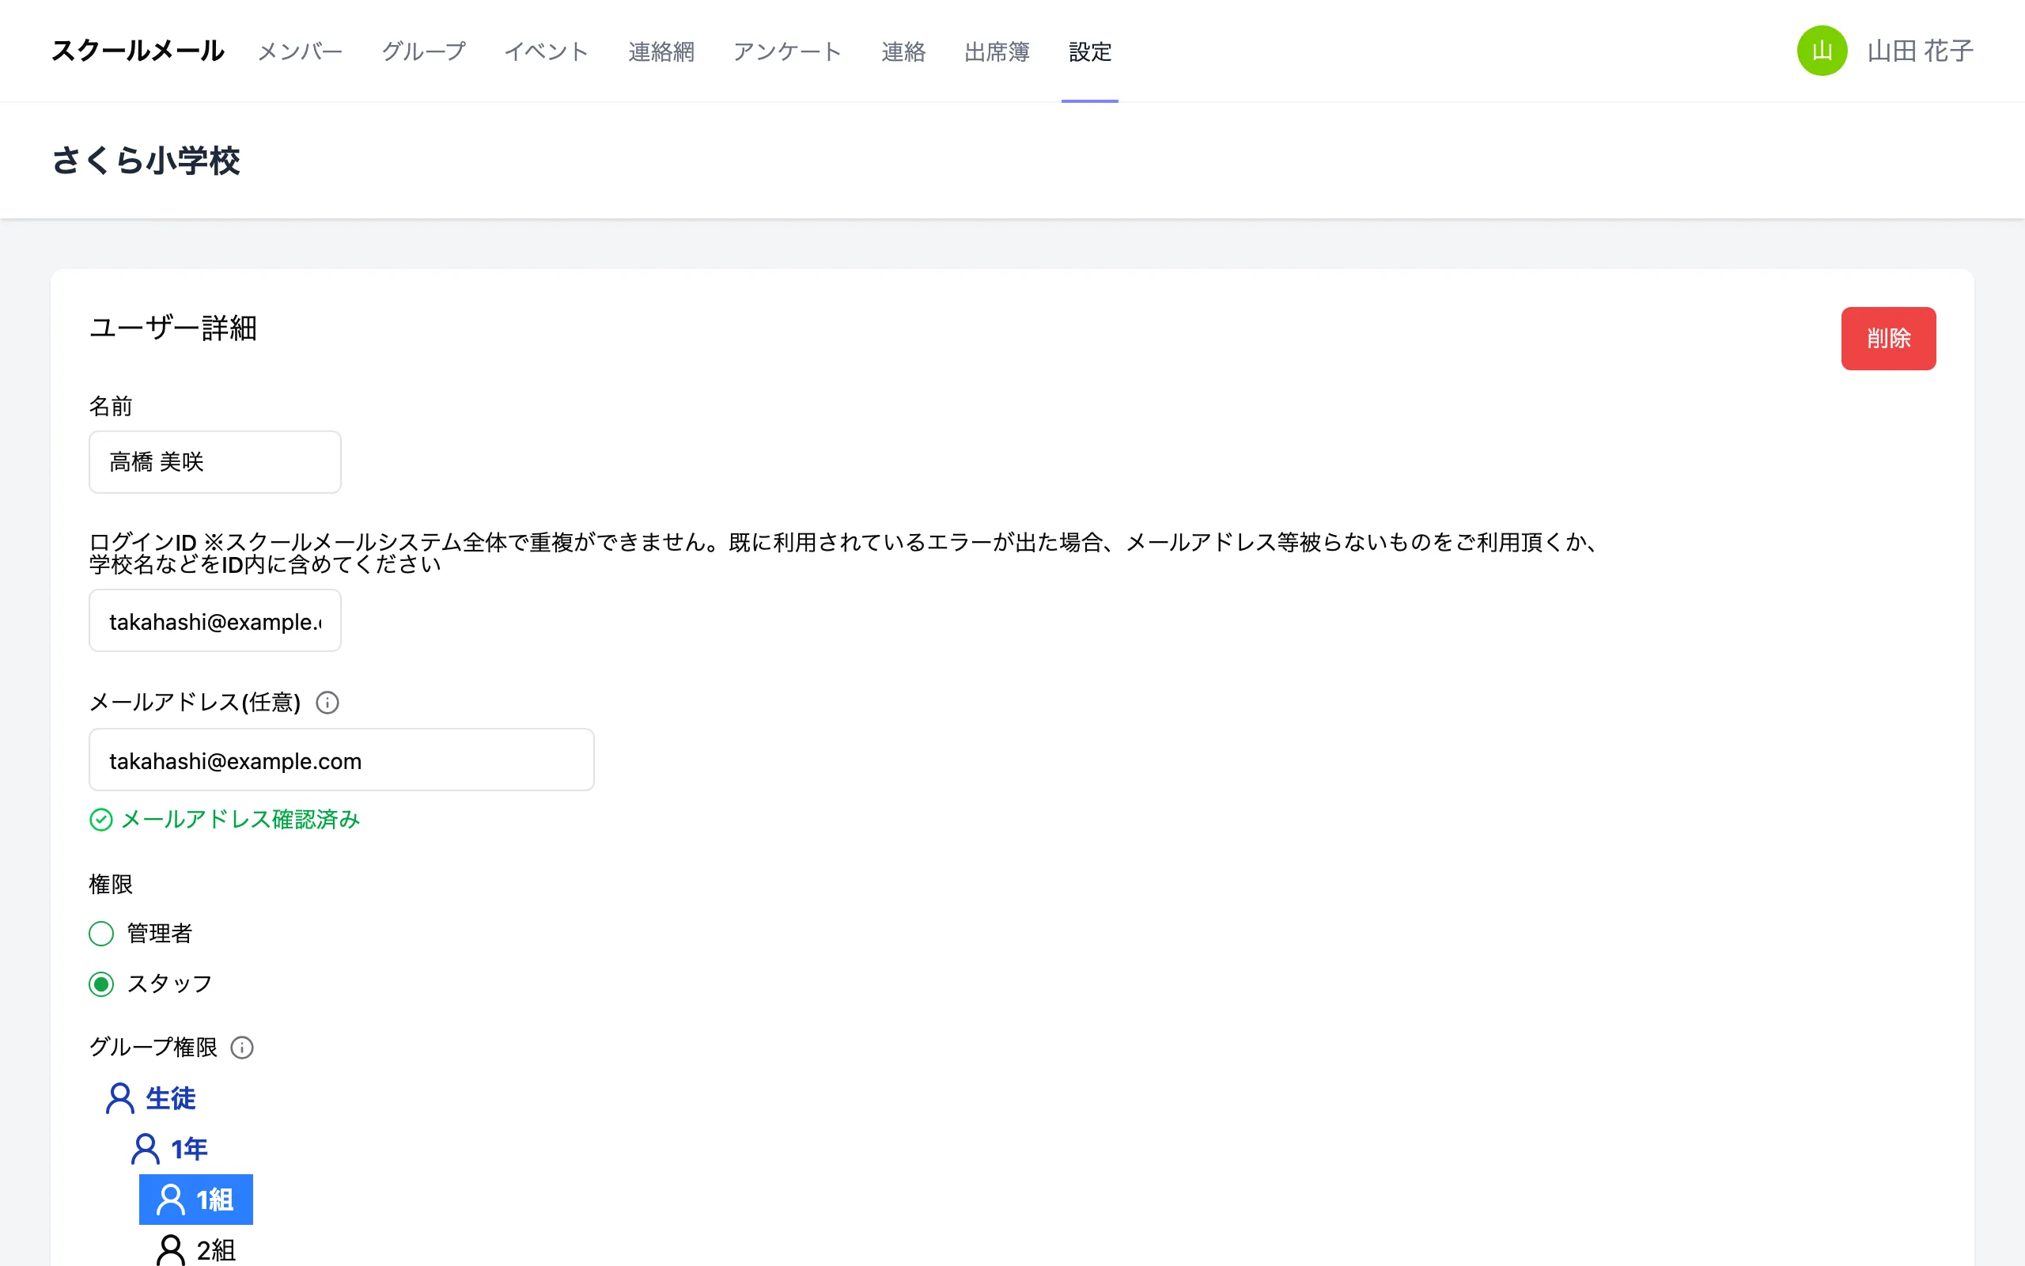Image resolution: width=2025 pixels, height=1266 pixels.
Task: Click the person icon next to 2組
Action: click(171, 1250)
